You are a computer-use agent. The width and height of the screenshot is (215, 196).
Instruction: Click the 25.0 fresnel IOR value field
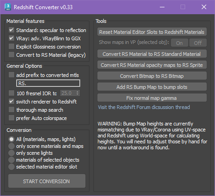[x=68, y=93]
